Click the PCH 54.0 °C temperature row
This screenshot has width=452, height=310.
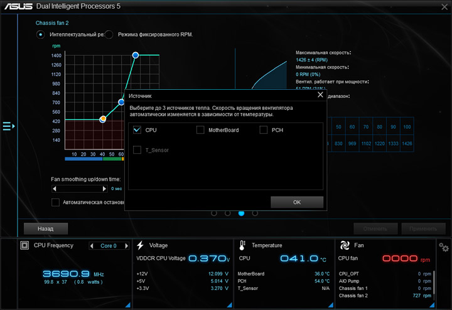coord(284,281)
